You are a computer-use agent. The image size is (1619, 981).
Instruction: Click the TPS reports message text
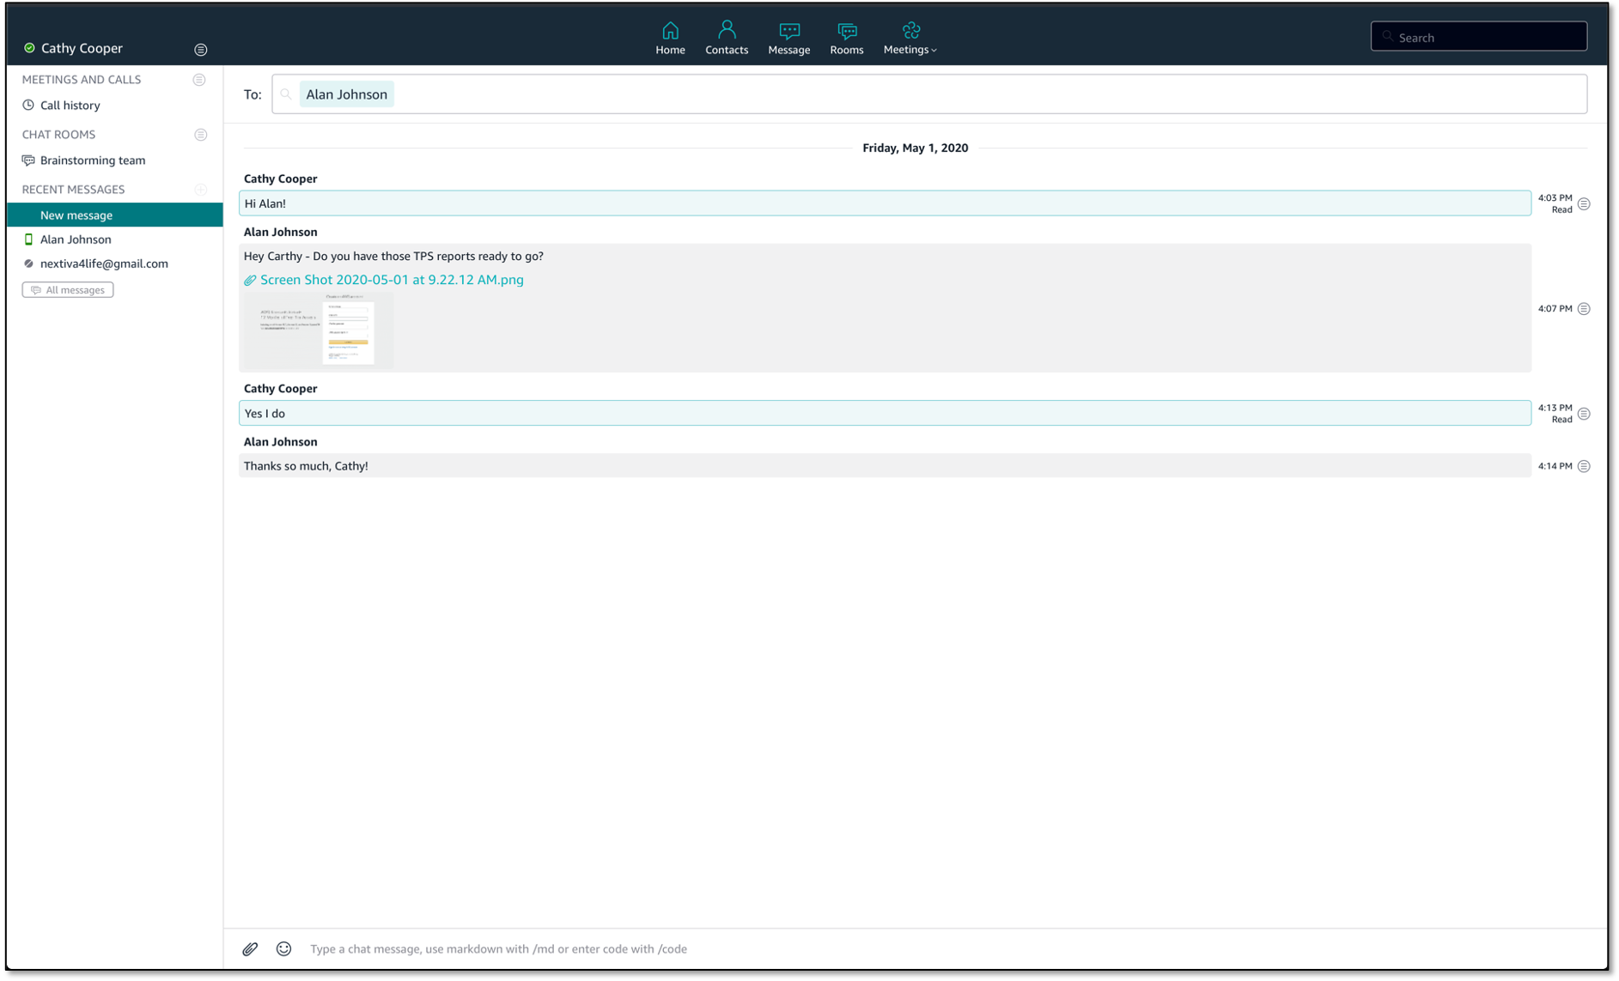(393, 256)
